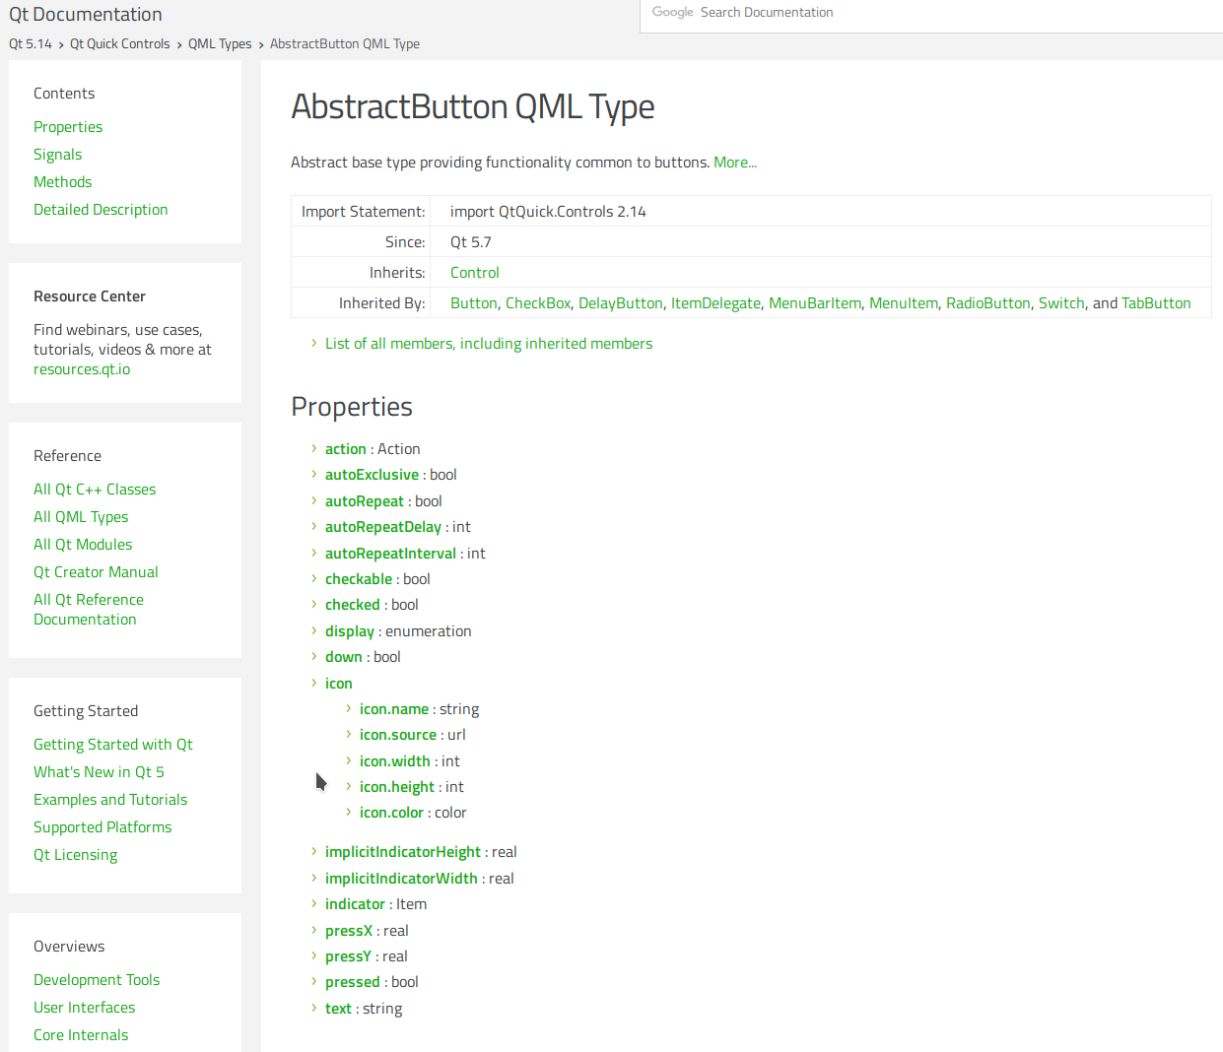Open the CheckBox type link
This screenshot has height=1052, width=1223.
tap(538, 303)
